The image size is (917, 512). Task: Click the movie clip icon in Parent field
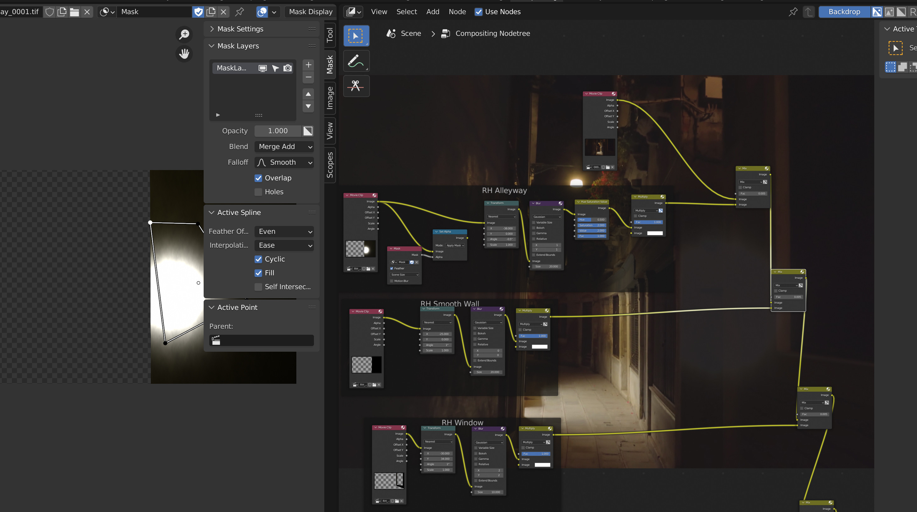click(216, 340)
